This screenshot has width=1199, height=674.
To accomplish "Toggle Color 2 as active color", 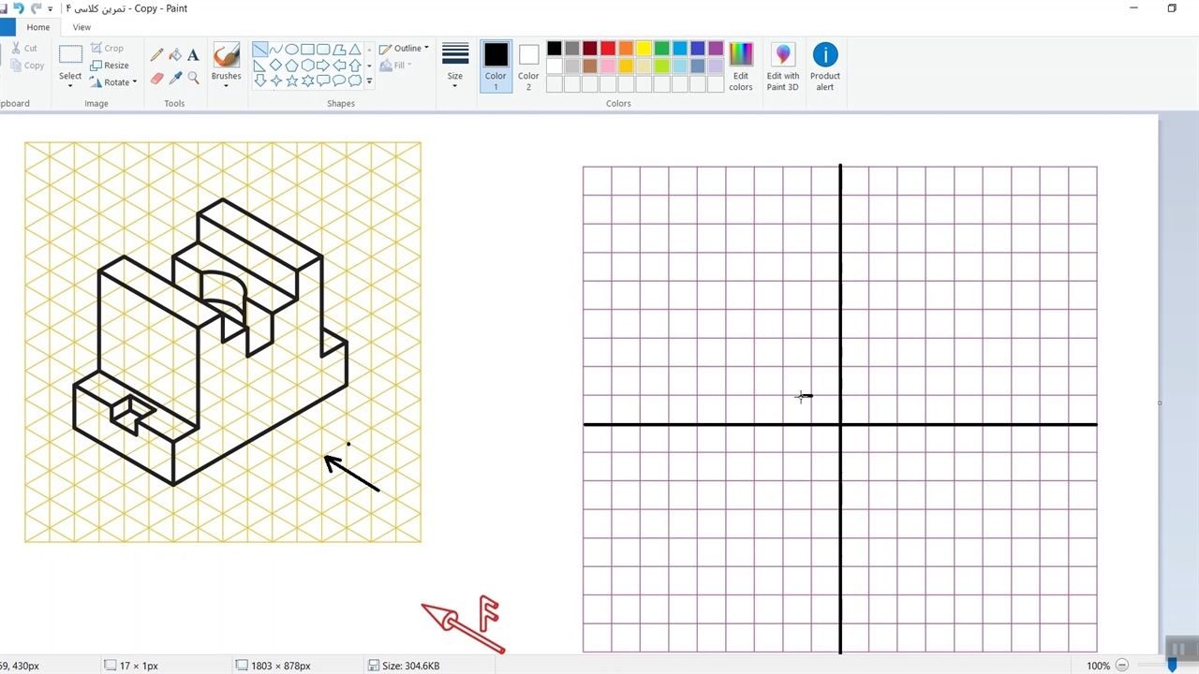I will click(x=528, y=66).
